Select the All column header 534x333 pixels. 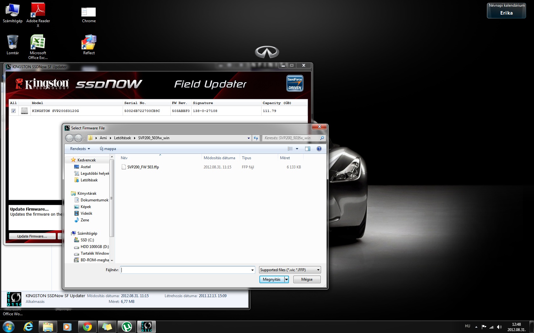(13, 103)
